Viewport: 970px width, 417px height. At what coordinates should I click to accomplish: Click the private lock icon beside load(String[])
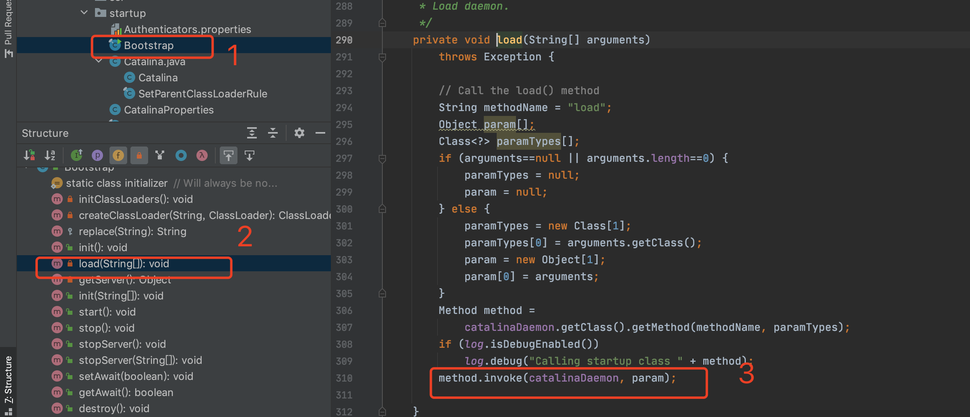click(70, 264)
